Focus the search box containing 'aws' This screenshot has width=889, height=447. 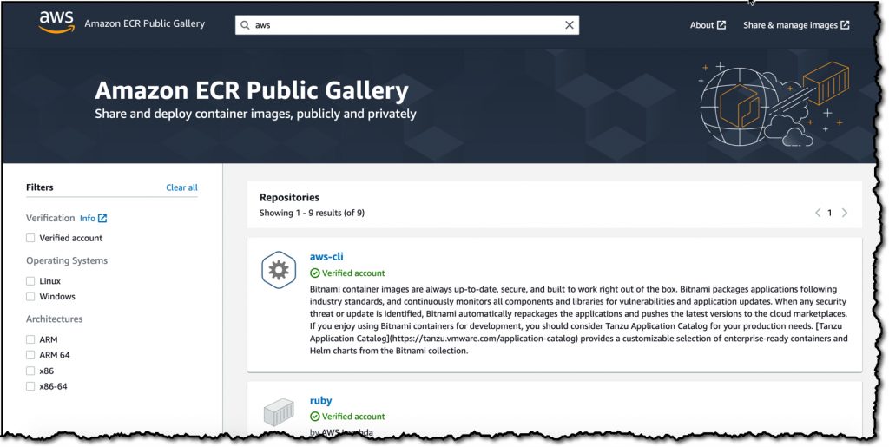point(407,25)
